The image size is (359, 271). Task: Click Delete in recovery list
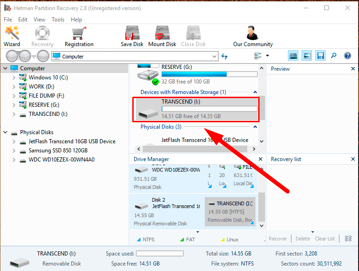point(302,239)
